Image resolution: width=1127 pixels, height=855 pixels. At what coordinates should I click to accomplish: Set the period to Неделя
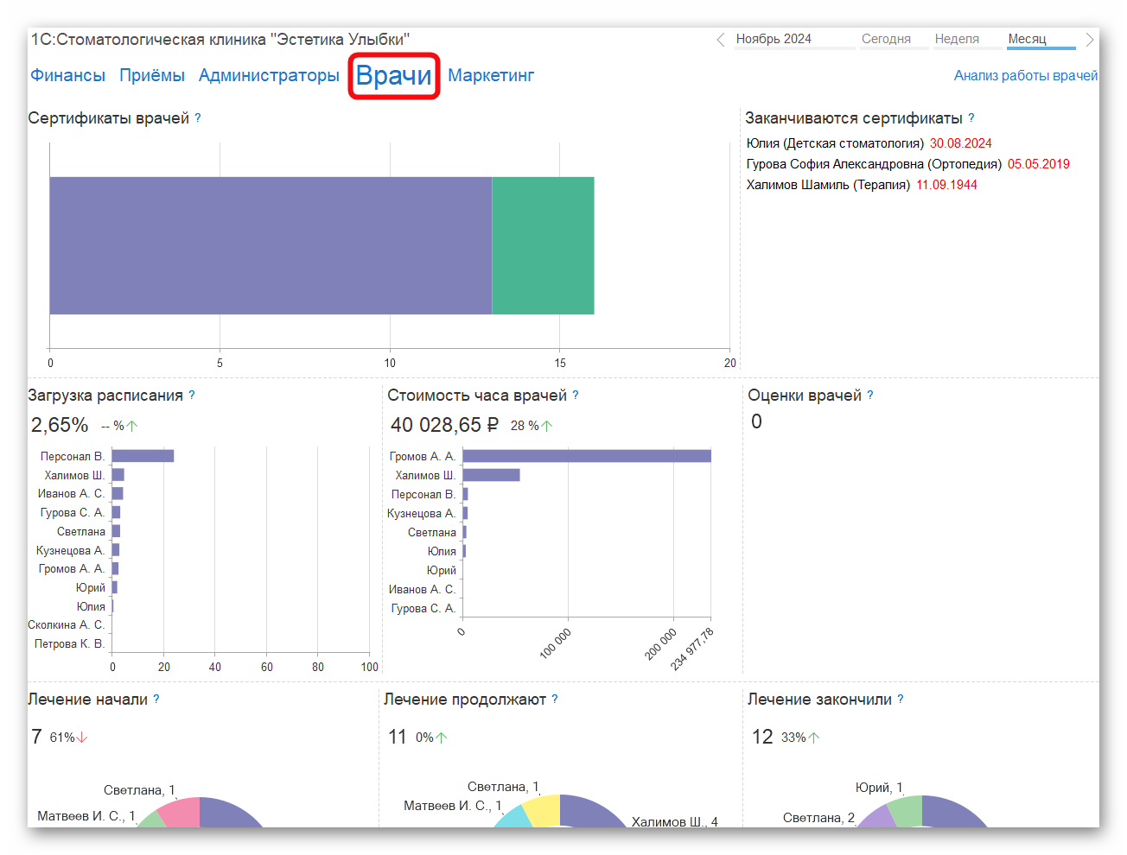pyautogui.click(x=957, y=39)
